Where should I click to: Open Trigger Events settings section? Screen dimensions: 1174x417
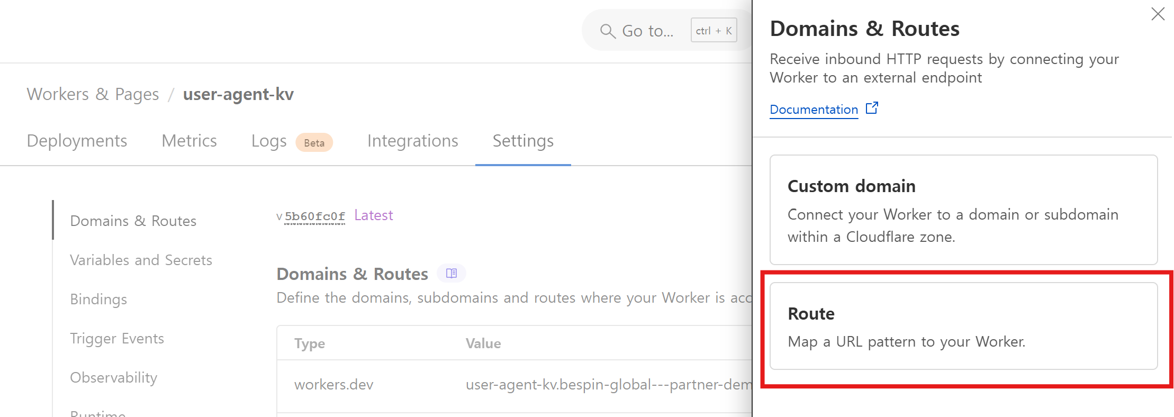point(117,338)
